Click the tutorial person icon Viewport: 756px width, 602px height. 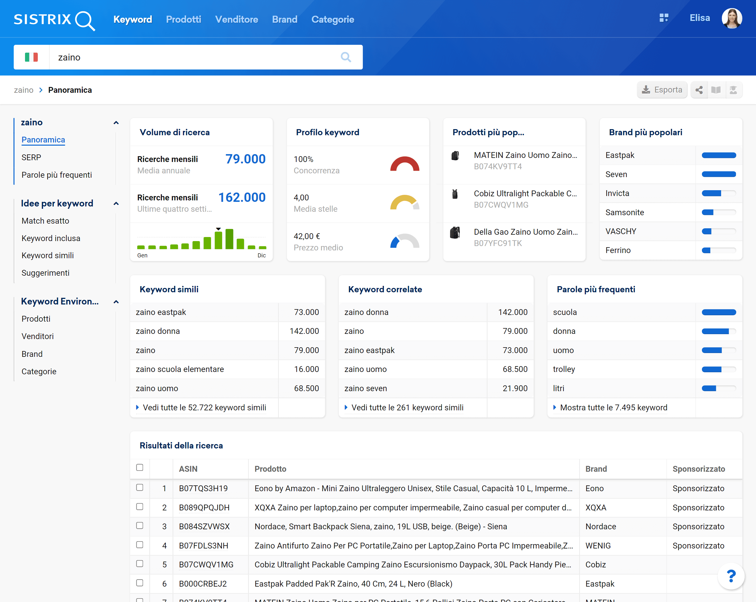[x=733, y=90]
